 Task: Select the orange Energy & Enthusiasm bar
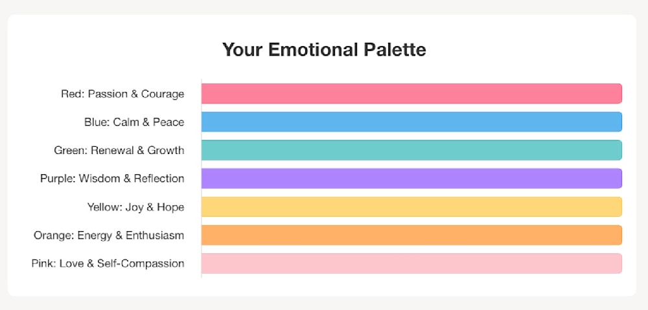[x=411, y=235]
